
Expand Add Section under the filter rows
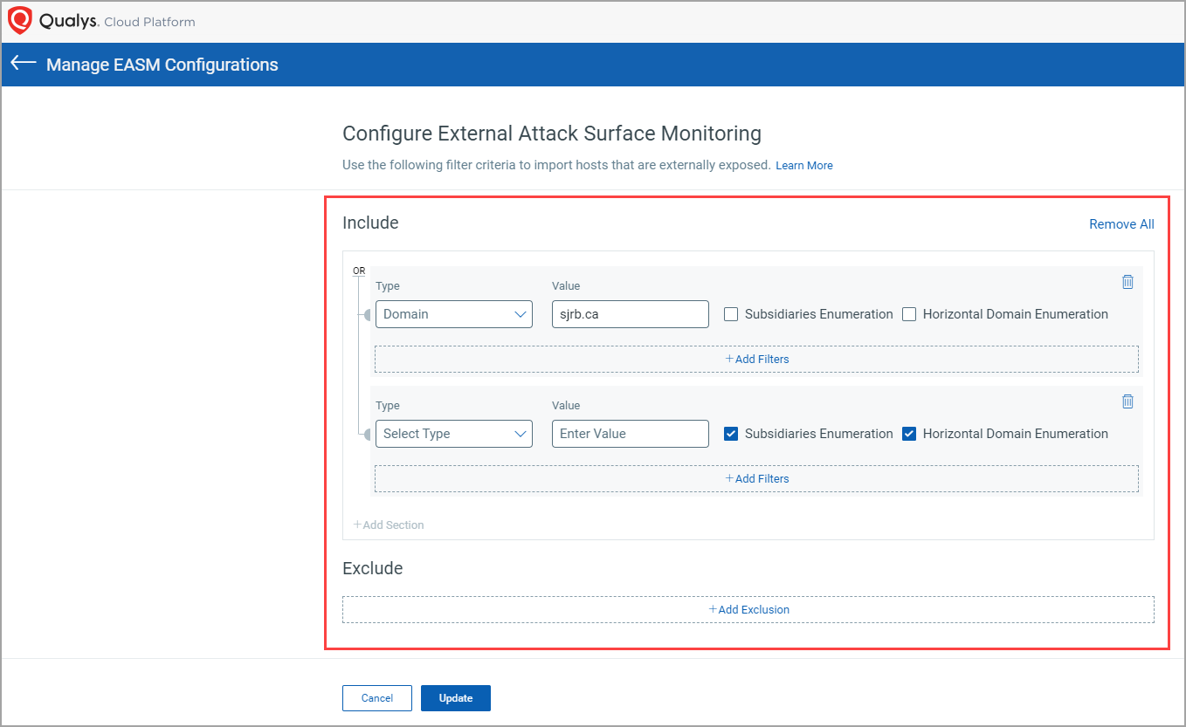click(388, 525)
